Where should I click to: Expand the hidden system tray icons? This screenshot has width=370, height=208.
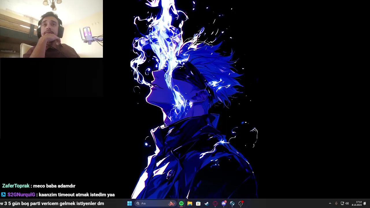point(330,203)
